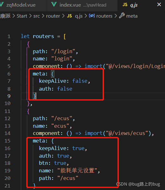Click 'false' value after auth
The height and width of the screenshot is (190, 165).
pos(65,89)
